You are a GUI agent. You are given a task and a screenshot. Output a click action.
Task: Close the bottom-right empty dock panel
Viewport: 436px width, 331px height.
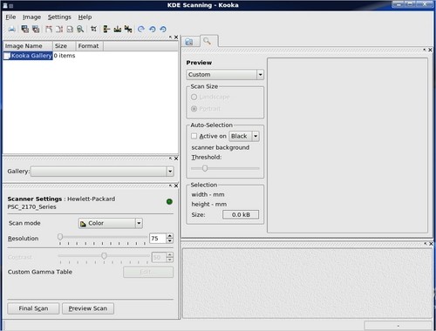pyautogui.click(x=431, y=244)
